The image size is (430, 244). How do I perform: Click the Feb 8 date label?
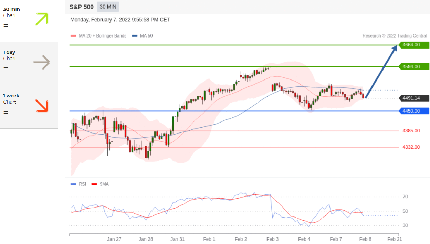[x=365, y=239]
